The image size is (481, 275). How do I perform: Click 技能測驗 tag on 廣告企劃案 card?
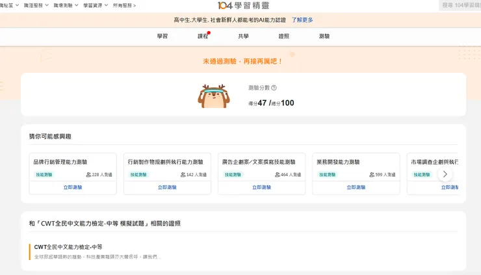pos(233,175)
